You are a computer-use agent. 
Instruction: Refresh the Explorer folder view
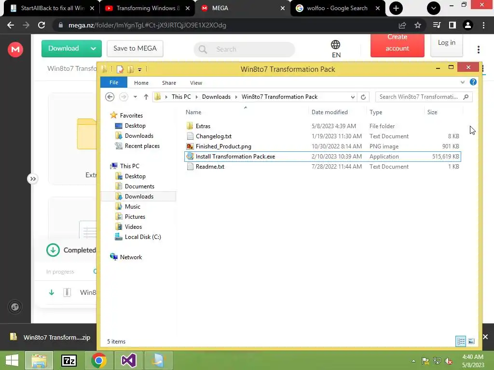(x=363, y=97)
